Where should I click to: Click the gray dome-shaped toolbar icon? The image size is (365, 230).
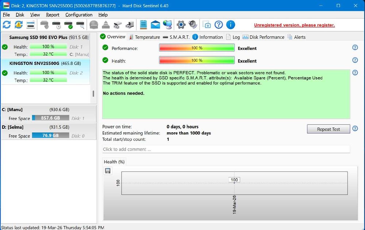(94, 24)
